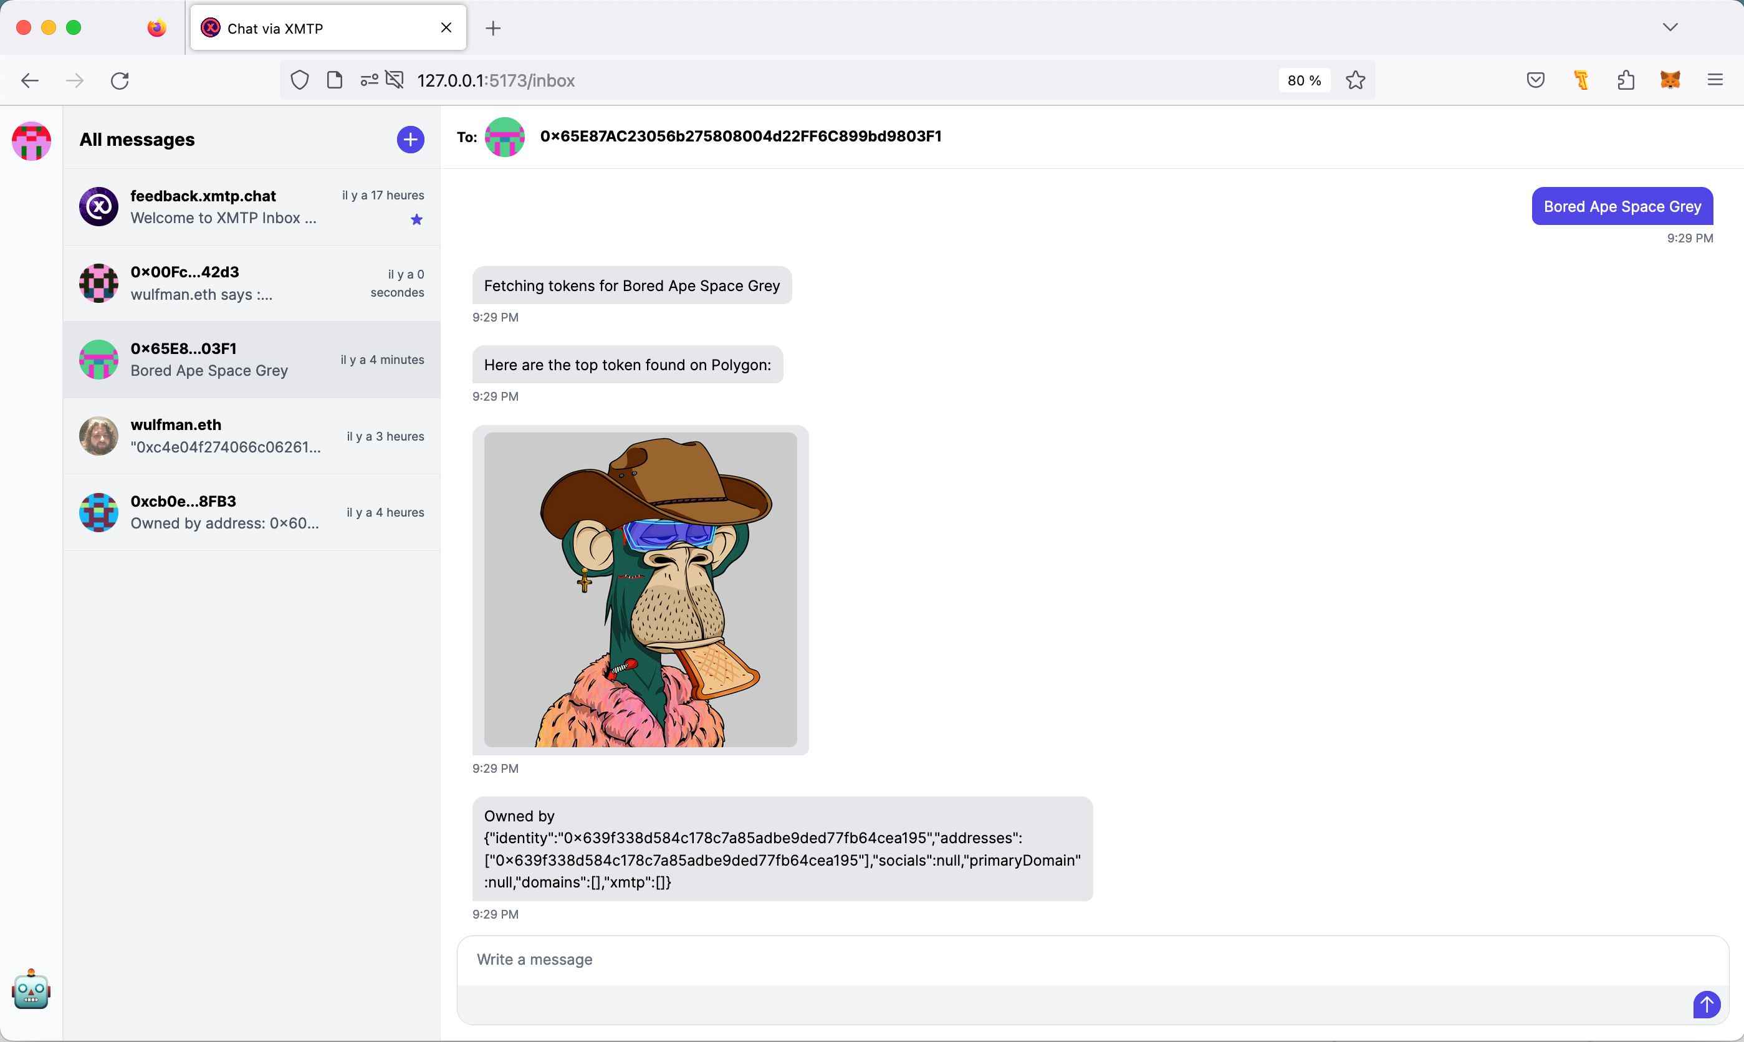
Task: Click the il y a 4 minutes timestamp
Action: coord(383,360)
